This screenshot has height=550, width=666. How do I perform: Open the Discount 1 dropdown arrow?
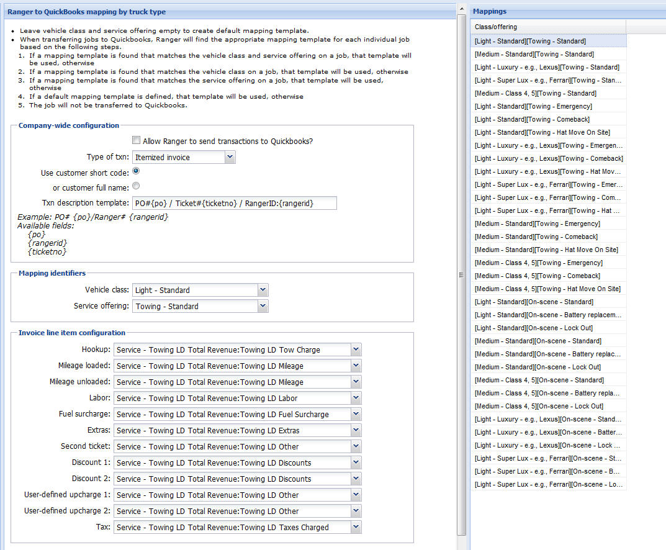pyautogui.click(x=356, y=462)
